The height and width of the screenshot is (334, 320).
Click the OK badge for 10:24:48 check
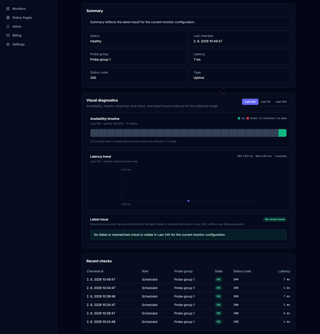click(x=218, y=322)
